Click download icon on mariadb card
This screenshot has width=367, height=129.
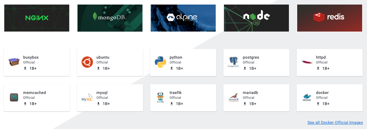(x=245, y=104)
